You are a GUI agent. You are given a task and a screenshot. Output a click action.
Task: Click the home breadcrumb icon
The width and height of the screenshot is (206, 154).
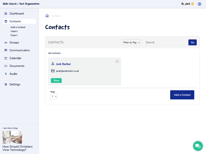[x=47, y=16]
